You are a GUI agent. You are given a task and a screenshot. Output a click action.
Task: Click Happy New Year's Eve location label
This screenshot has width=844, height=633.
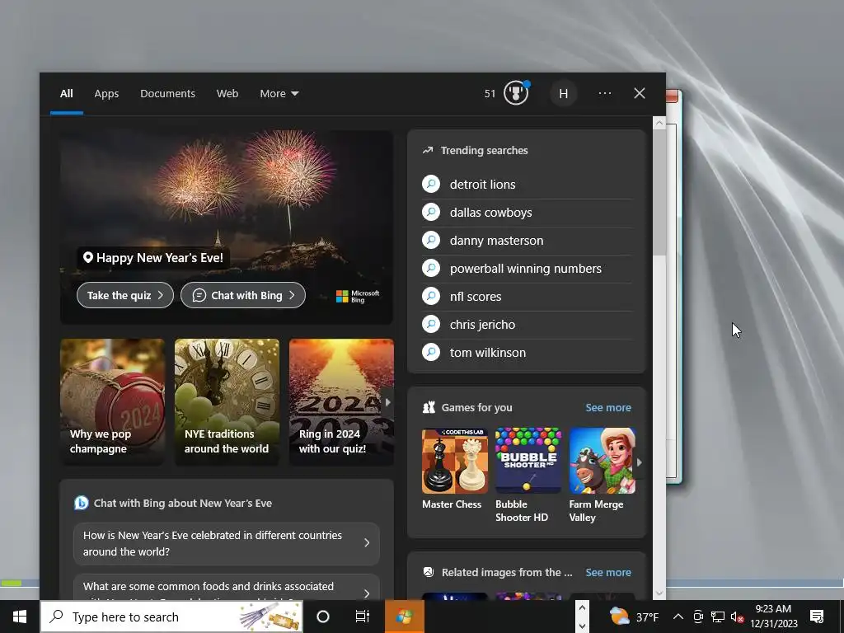point(153,257)
